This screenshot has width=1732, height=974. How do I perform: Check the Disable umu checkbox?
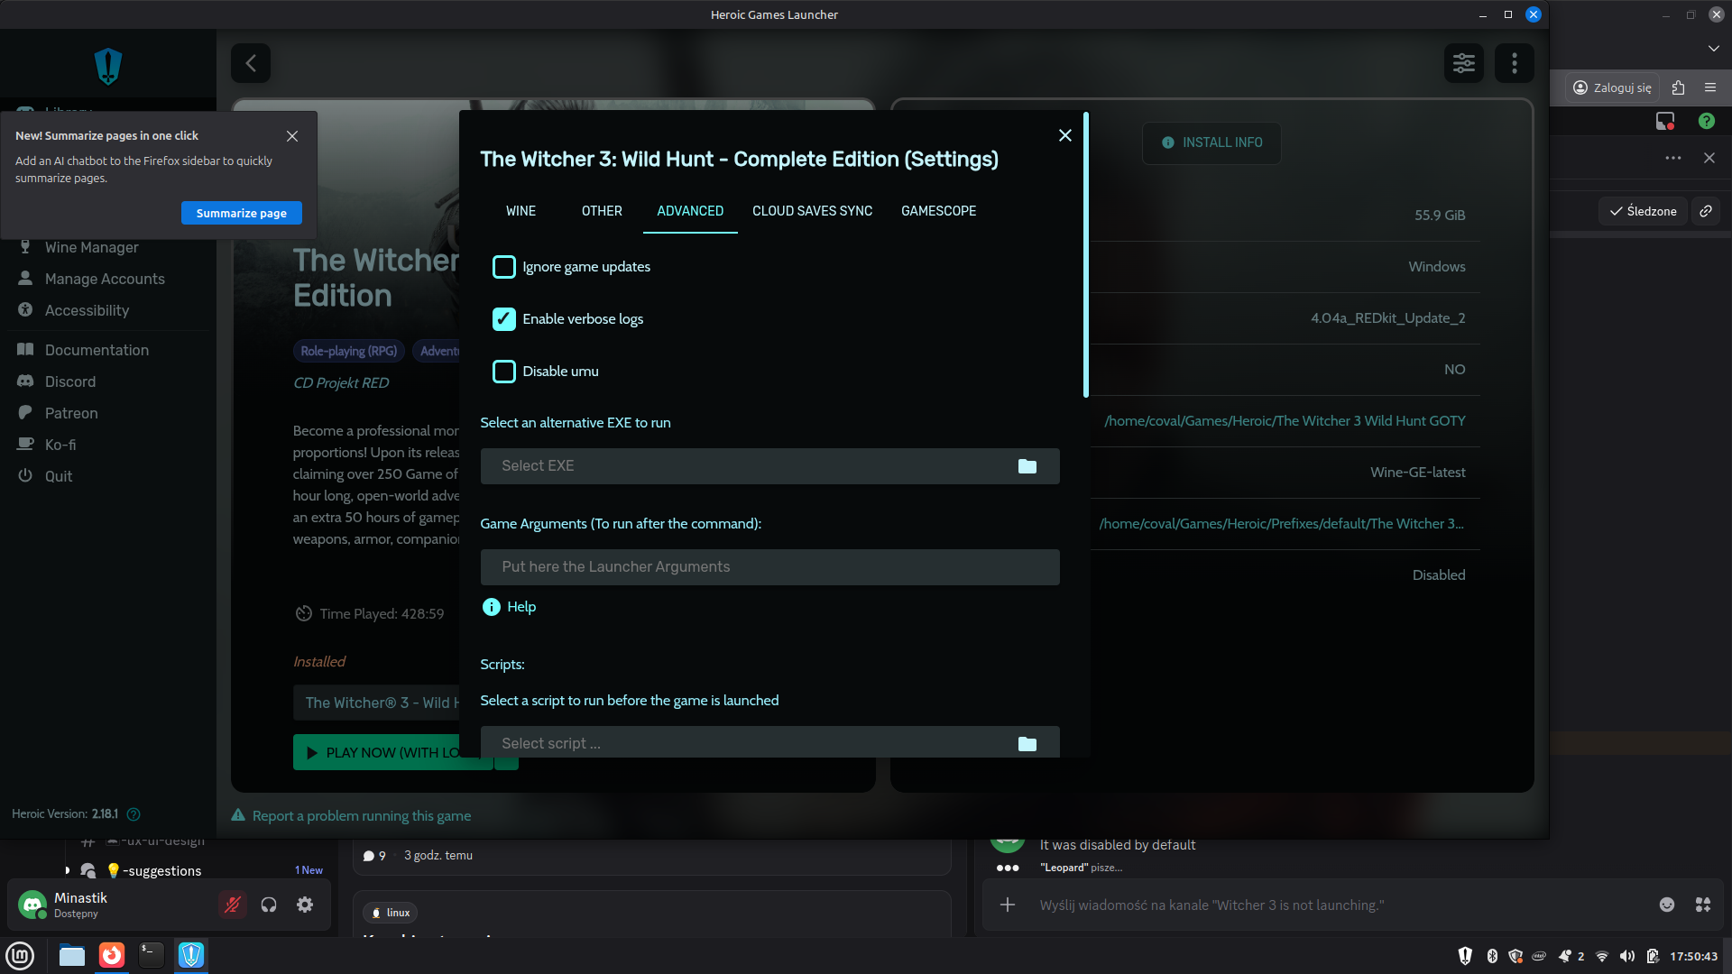(503, 372)
